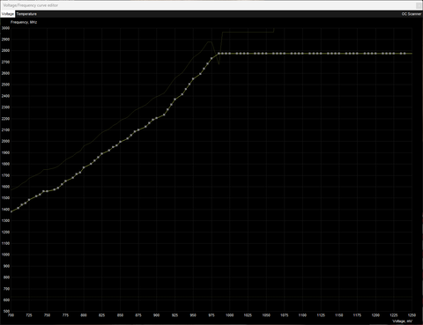Select the curve point at 850 mV
Screen dimensions: 423x325
tap(120, 142)
